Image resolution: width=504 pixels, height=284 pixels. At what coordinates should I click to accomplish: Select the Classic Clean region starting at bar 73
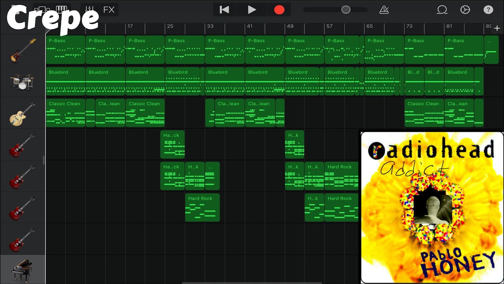click(x=424, y=113)
